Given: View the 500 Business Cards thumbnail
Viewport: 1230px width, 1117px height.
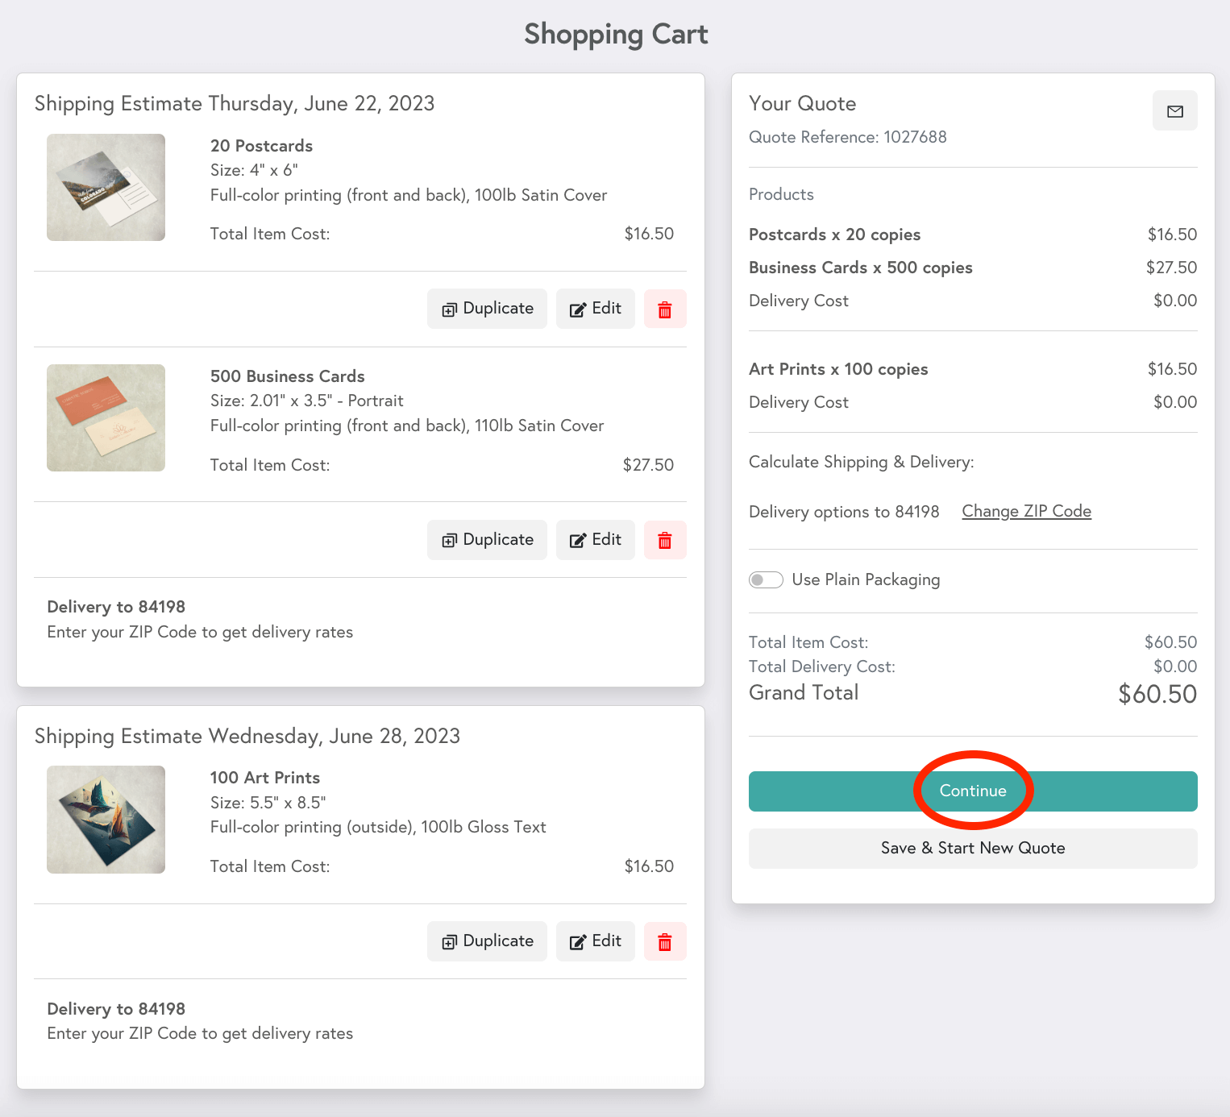Looking at the screenshot, I should 106,417.
